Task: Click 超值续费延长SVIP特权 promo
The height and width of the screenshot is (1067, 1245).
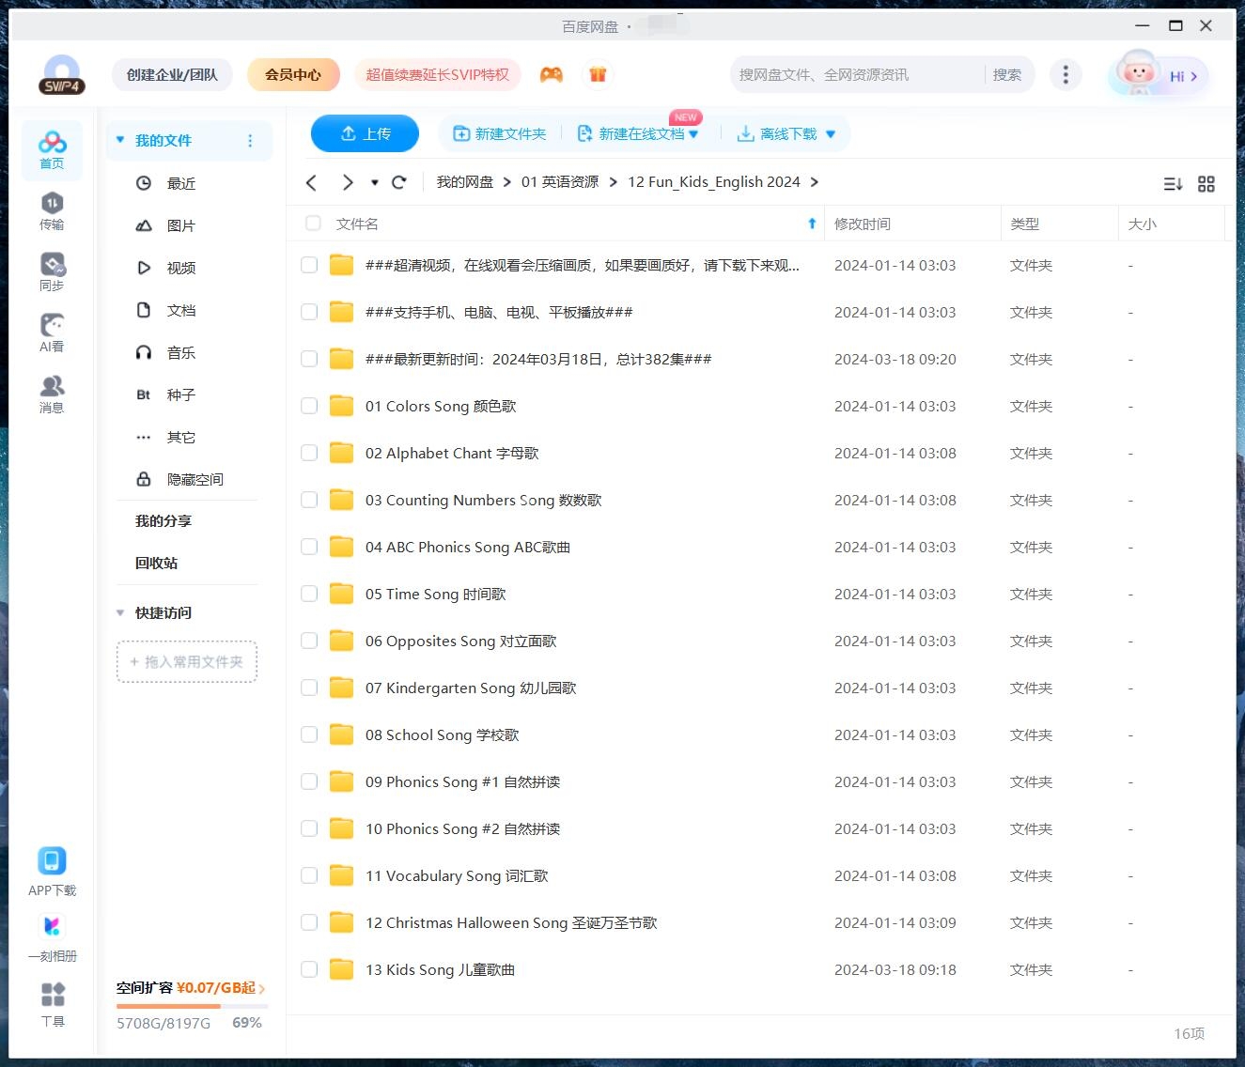Action: 437,74
